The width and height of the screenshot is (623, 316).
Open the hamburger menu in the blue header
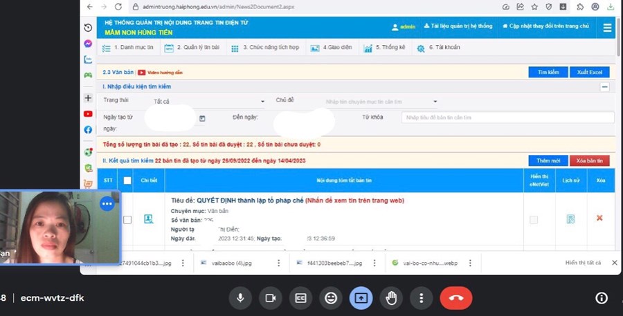607,28
